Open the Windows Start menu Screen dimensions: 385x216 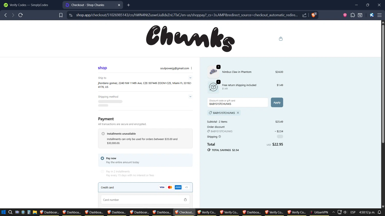click(4, 212)
